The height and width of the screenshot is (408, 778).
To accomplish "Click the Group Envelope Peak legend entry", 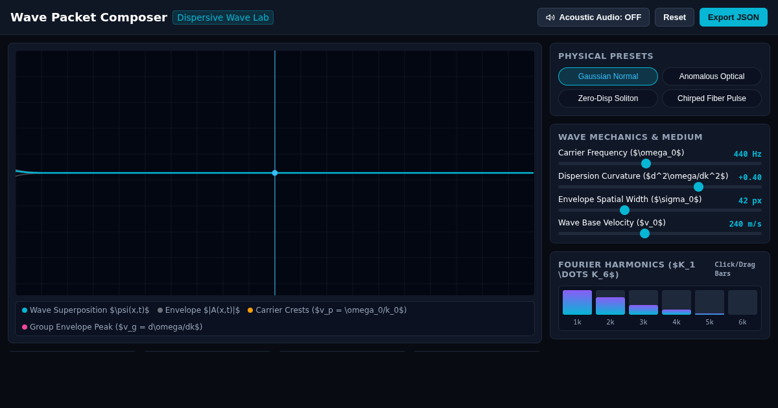I will [112, 327].
